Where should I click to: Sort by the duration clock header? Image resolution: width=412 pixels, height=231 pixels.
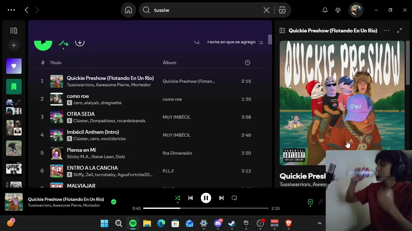tap(248, 63)
